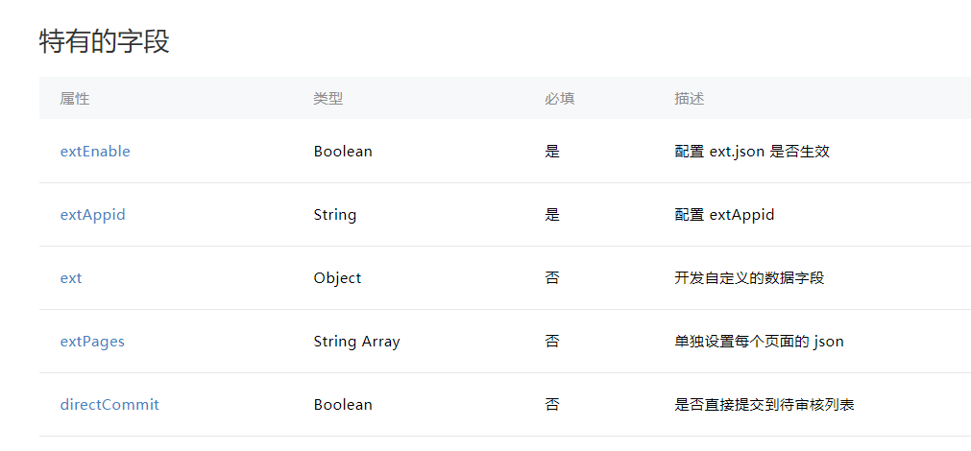Open the extAppid property link
The width and height of the screenshot is (971, 451).
(x=93, y=215)
